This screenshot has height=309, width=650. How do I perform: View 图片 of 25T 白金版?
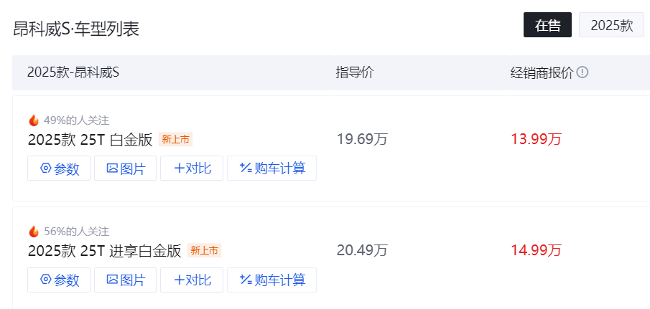pos(125,168)
